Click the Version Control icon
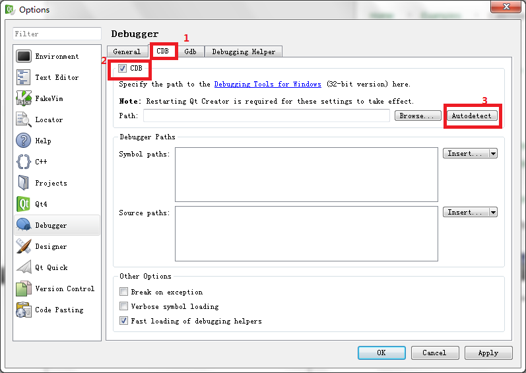 point(24,288)
